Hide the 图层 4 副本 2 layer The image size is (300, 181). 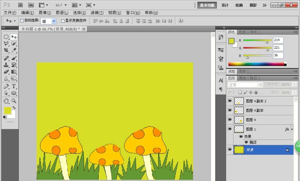(230, 101)
